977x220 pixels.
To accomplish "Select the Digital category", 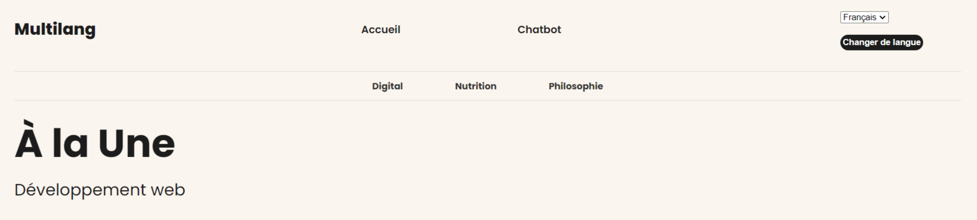I will click(x=387, y=86).
